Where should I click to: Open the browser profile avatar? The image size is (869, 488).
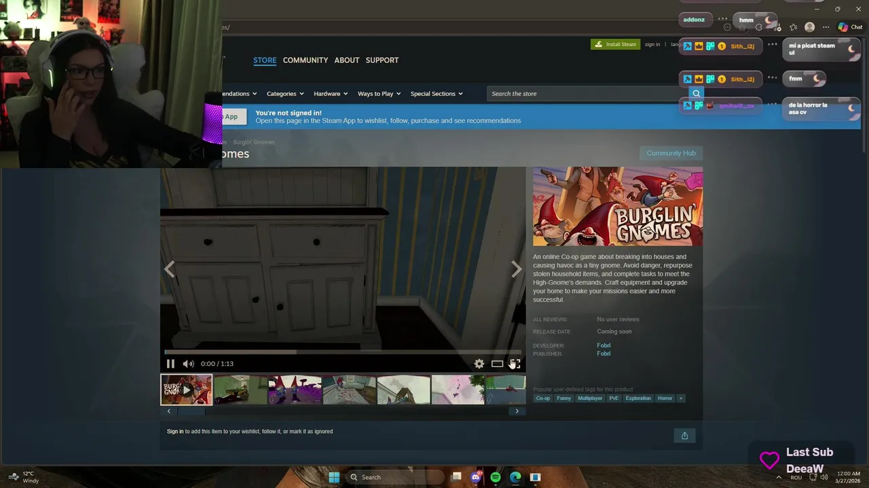[x=809, y=27]
